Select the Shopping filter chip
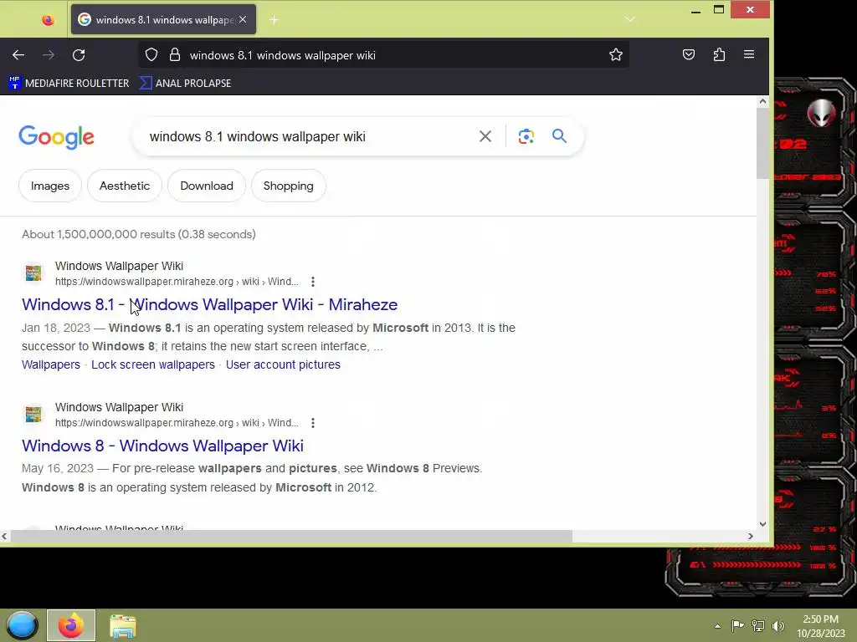This screenshot has width=857, height=642. (x=289, y=186)
